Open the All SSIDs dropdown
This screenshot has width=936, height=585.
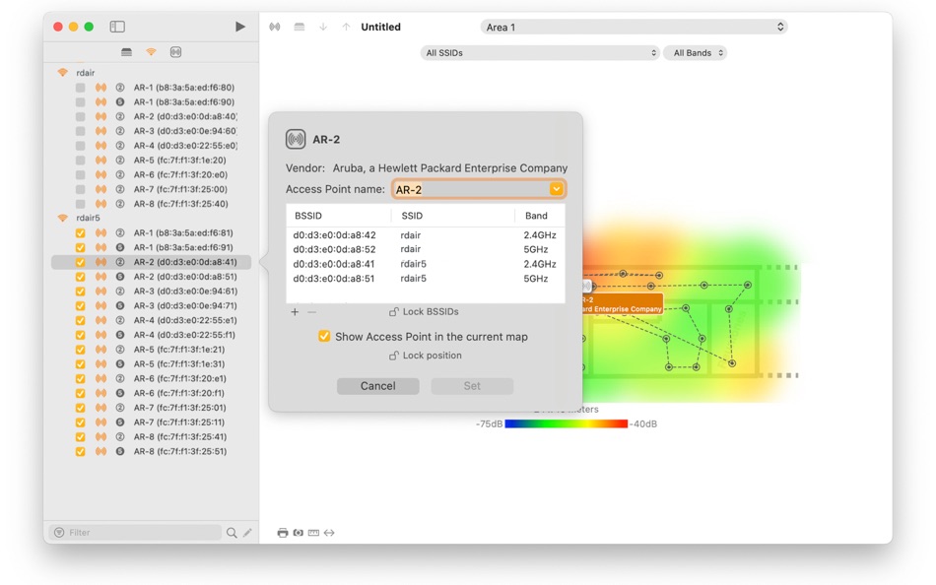(x=540, y=52)
